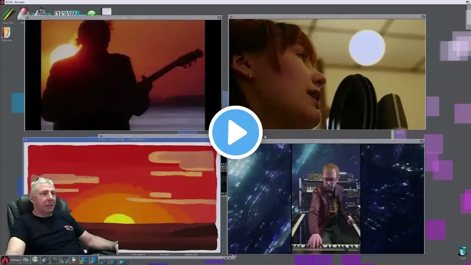
Task: Click the "FidingNemo" file label
Action: (138, 255)
